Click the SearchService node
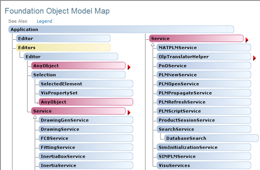Viewport: 260px width, 170px height. tap(204, 129)
